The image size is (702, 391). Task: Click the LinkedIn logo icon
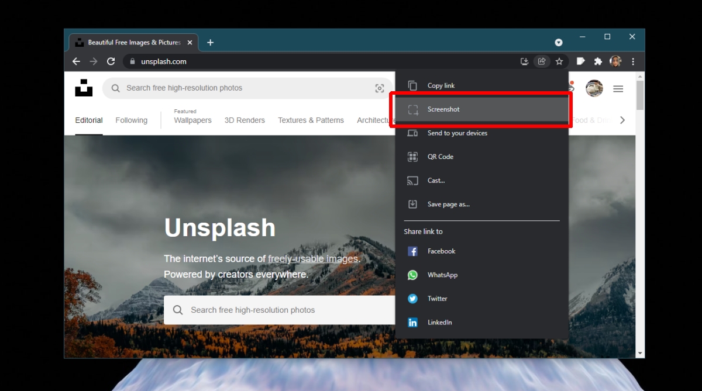click(412, 322)
